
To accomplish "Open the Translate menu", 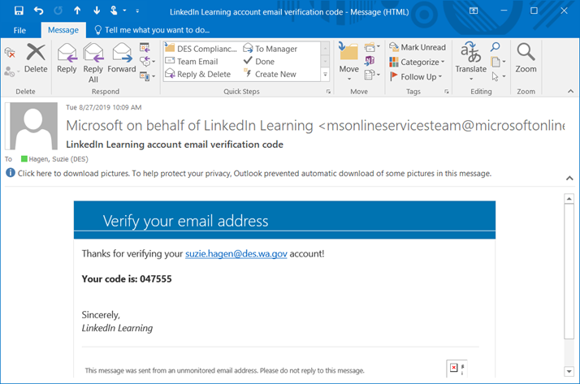I will (x=470, y=62).
